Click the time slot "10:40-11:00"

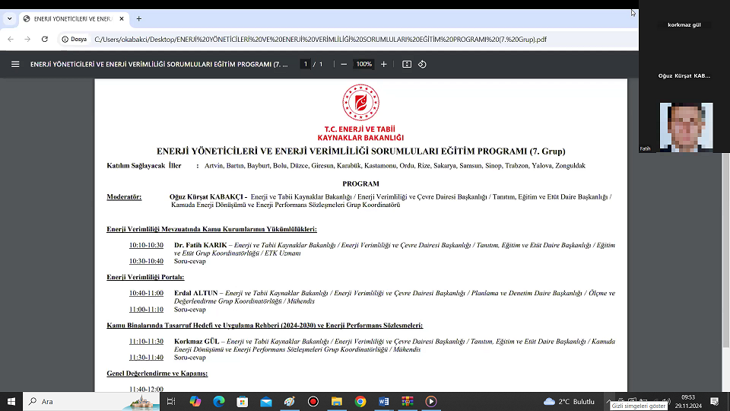pyautogui.click(x=146, y=293)
